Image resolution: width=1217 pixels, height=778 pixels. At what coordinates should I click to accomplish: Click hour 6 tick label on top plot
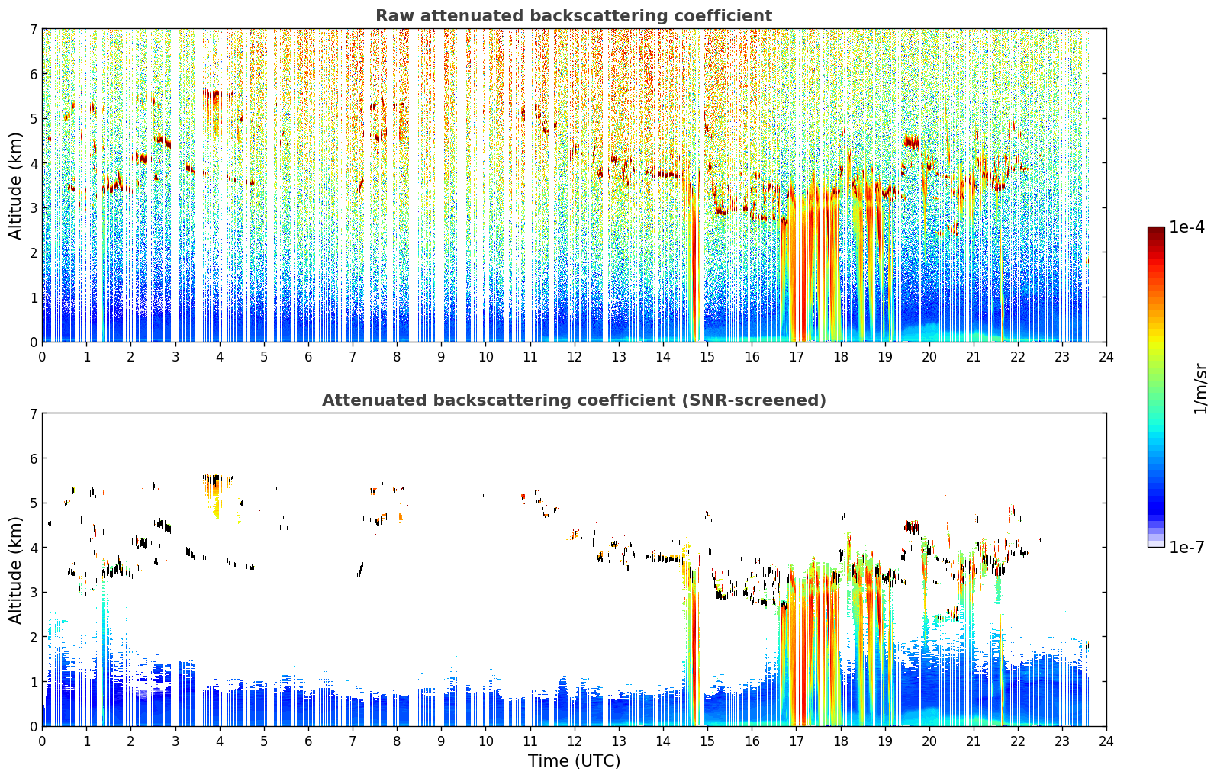point(308,356)
